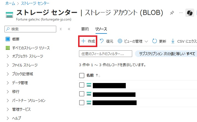
Task: Export with CSV にエクスポート download icon
Action: [173, 41]
